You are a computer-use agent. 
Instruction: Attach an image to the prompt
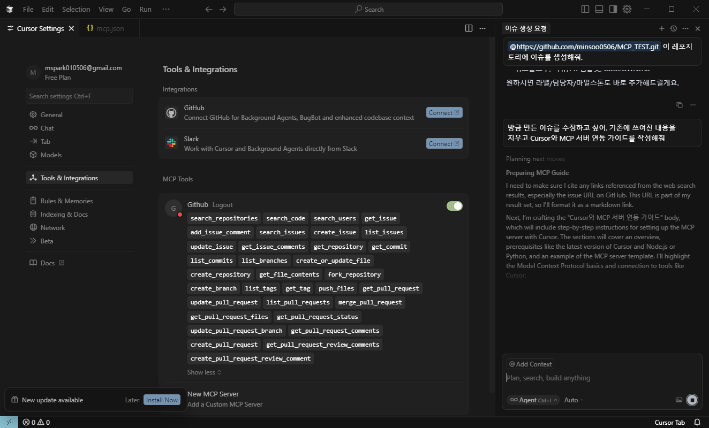coord(679,400)
